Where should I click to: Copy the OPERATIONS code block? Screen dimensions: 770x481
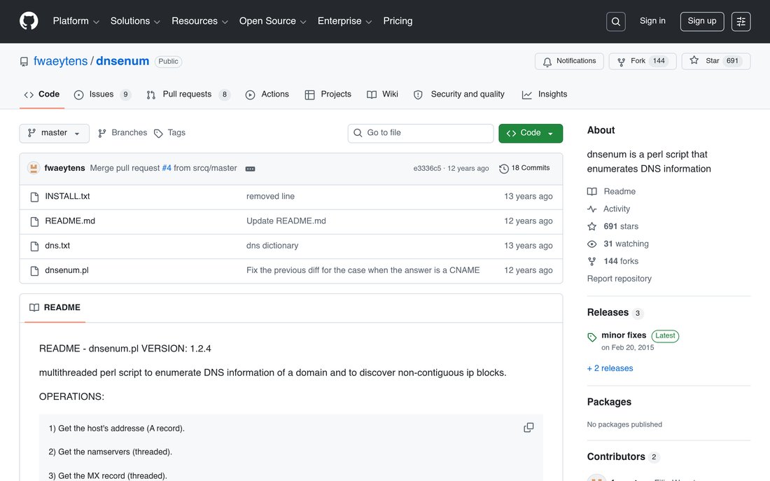pyautogui.click(x=528, y=428)
